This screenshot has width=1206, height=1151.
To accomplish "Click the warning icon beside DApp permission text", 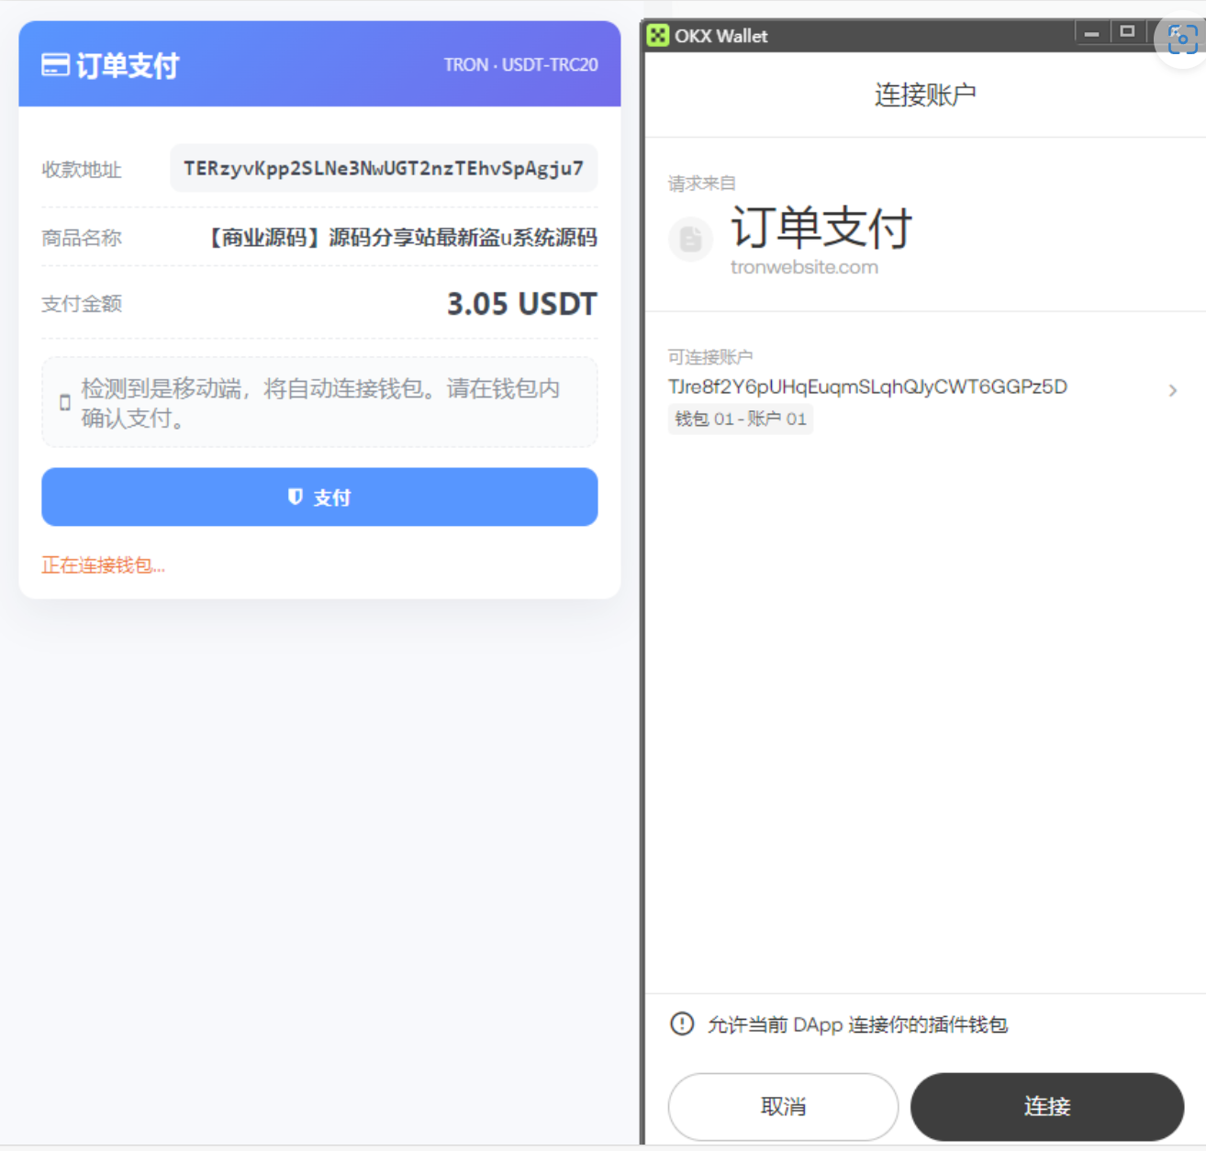I will click(x=681, y=1024).
